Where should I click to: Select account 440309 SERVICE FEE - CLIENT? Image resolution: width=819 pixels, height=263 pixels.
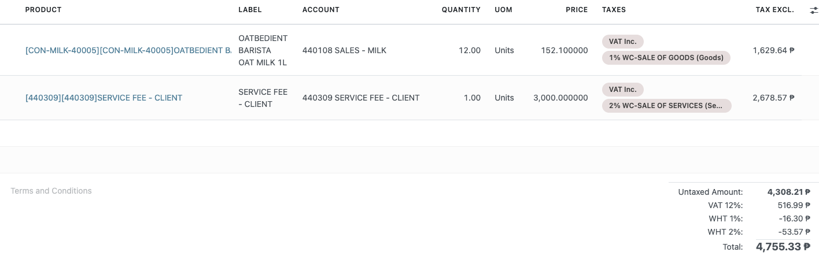tap(361, 98)
